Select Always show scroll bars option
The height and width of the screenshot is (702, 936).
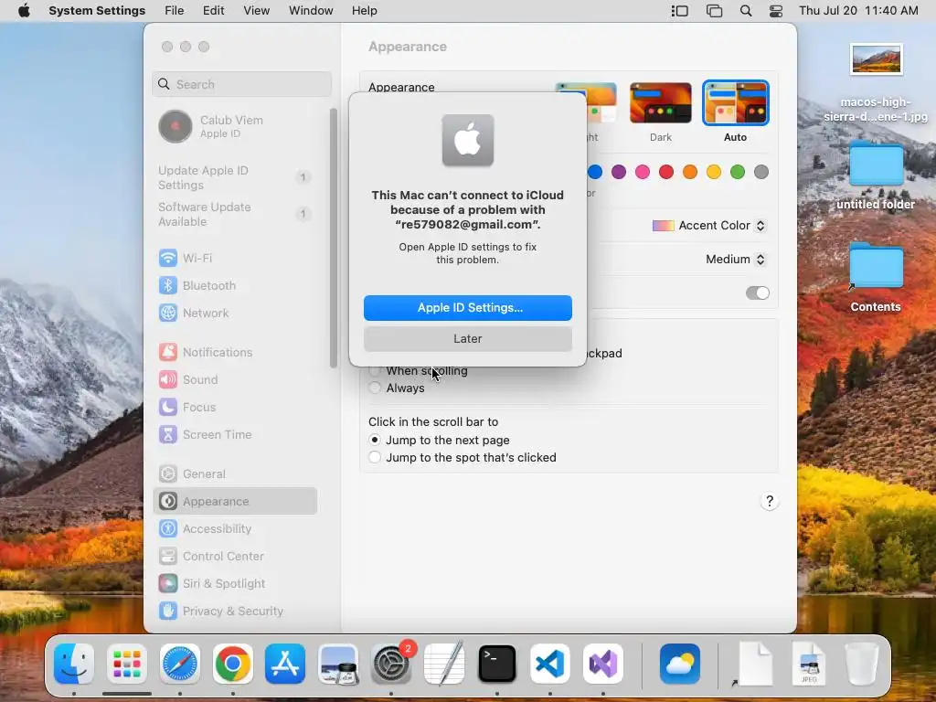374,388
